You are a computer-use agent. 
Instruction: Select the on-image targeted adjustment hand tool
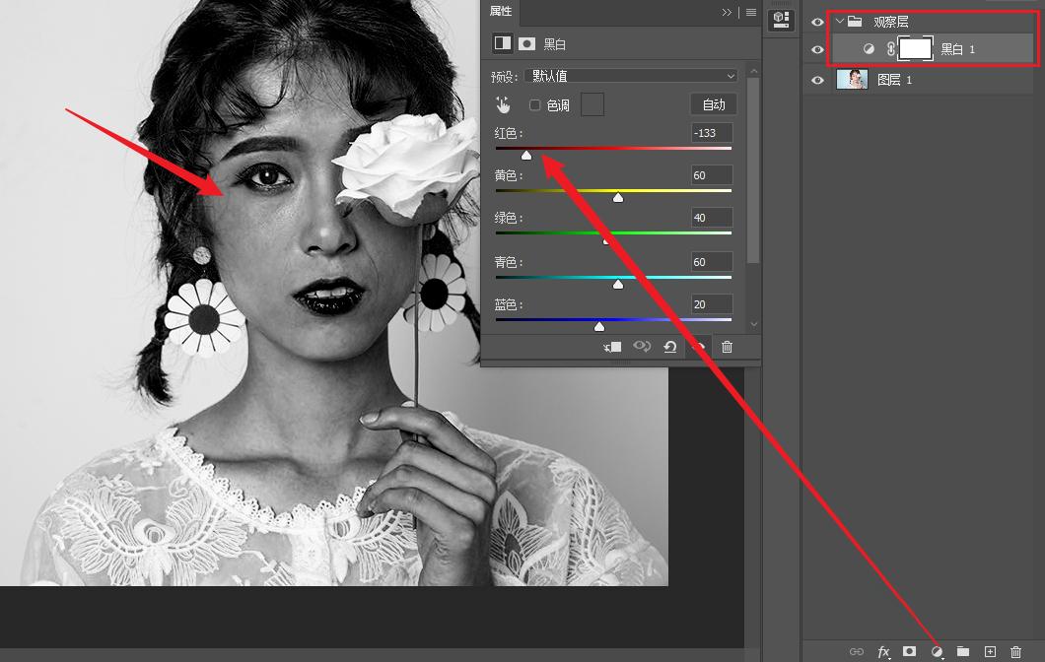[x=504, y=105]
